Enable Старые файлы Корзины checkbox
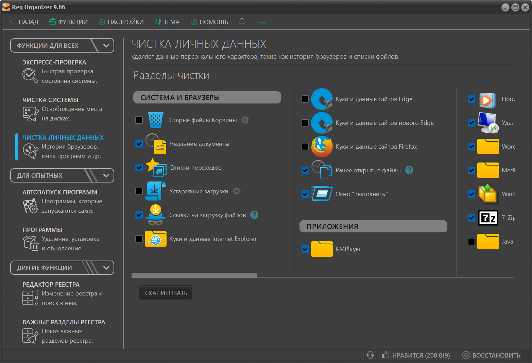Viewport: 532px width, 363px height. pyautogui.click(x=139, y=120)
